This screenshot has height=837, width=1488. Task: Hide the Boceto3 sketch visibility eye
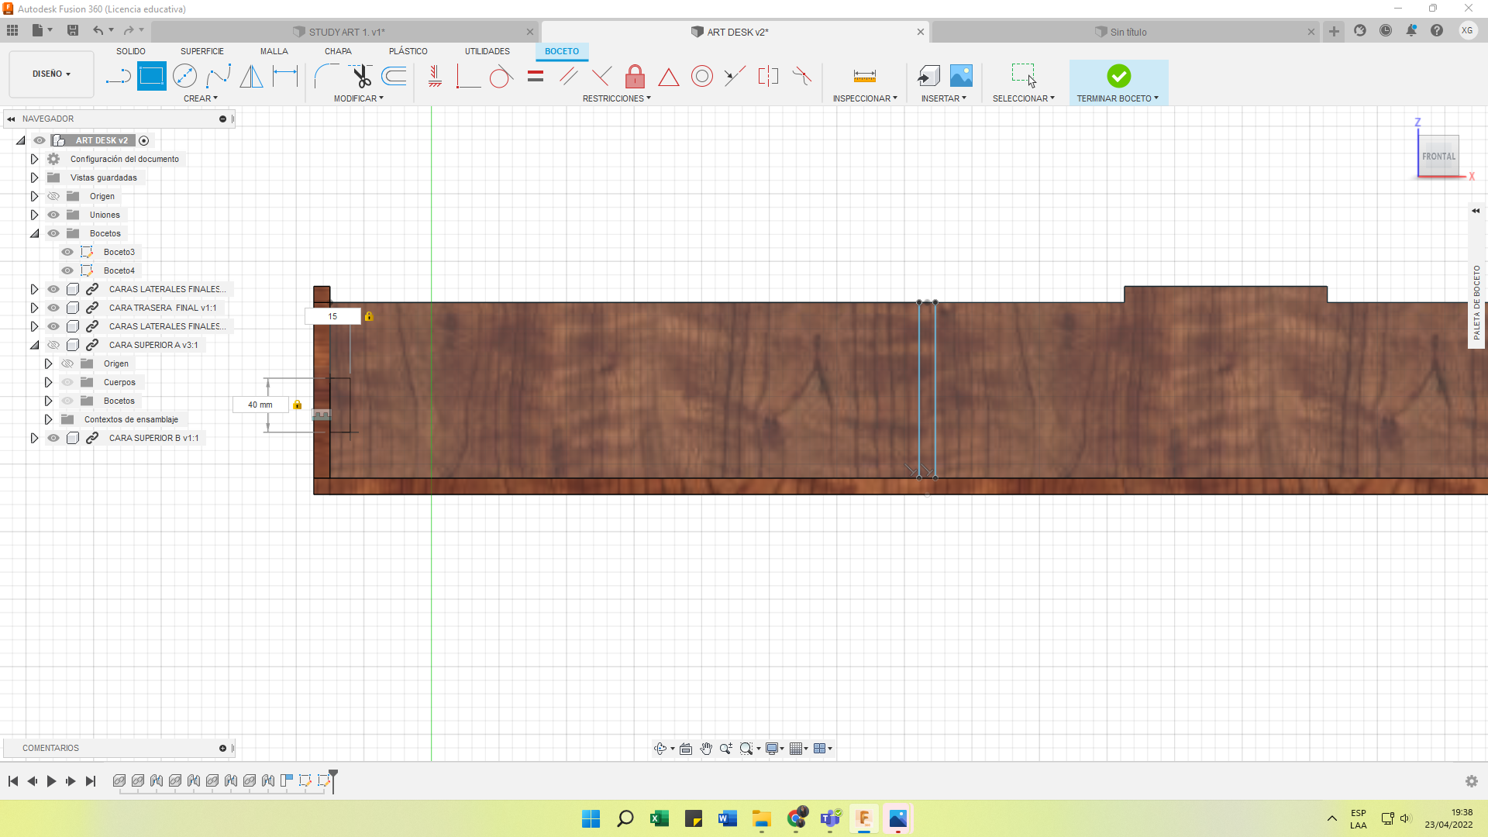tap(67, 252)
